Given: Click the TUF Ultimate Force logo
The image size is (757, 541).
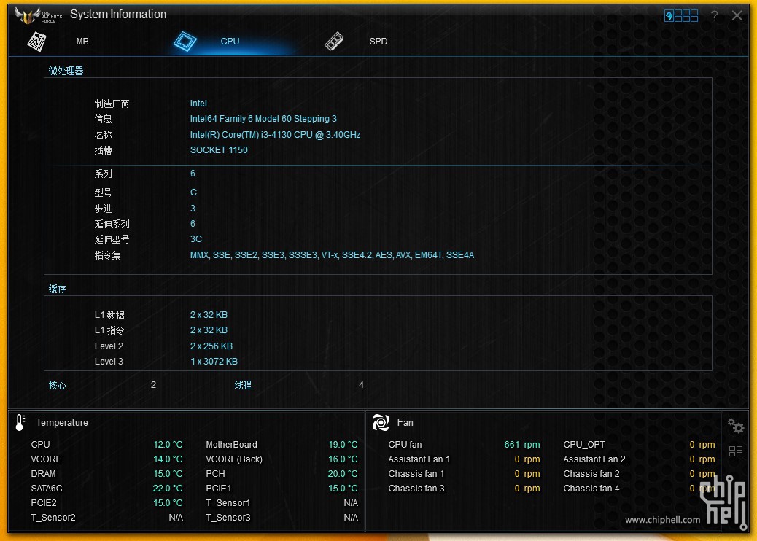Looking at the screenshot, I should coord(38,15).
